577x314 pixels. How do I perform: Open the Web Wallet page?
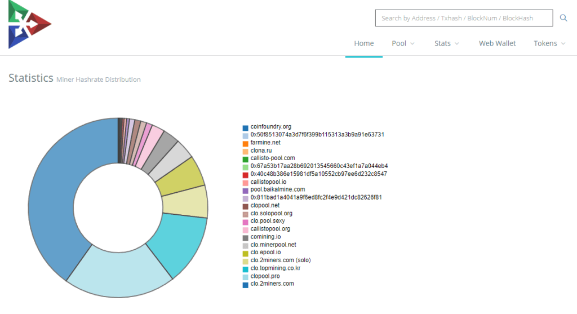(x=497, y=43)
